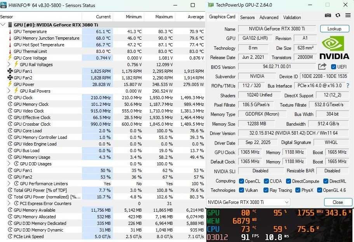This screenshot has width=354, height=242.
Task: Toggle the Ray Tracing checkbox
Action: 266,190
